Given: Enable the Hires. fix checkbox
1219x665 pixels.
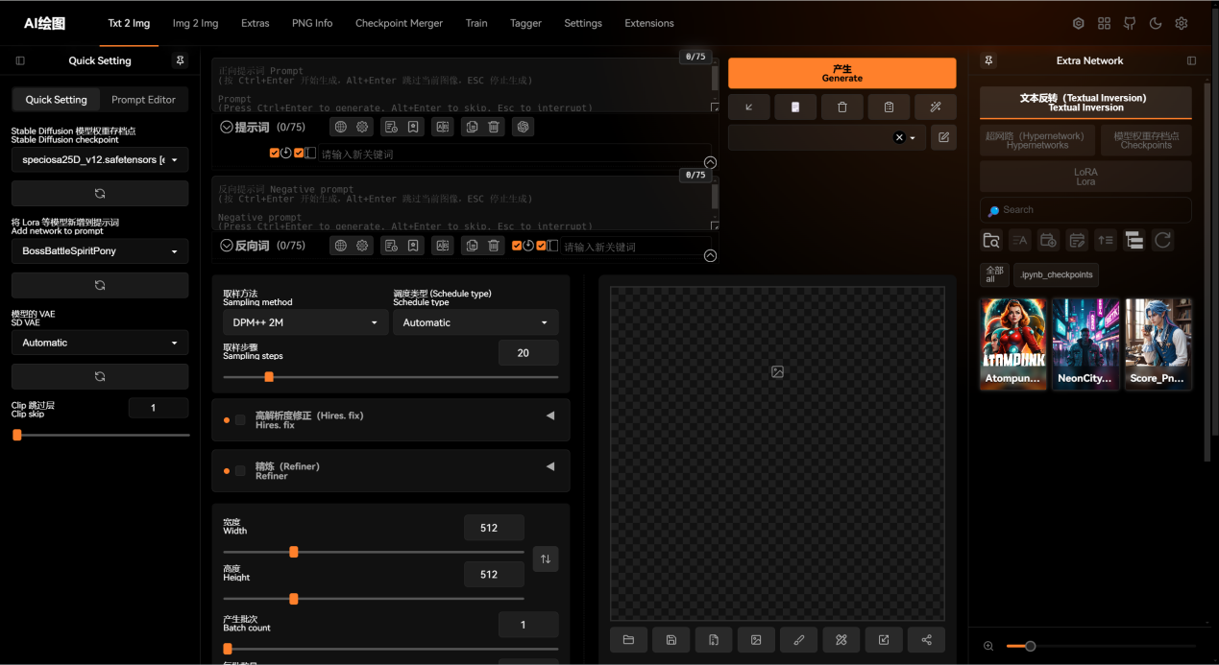Looking at the screenshot, I should click(x=240, y=420).
